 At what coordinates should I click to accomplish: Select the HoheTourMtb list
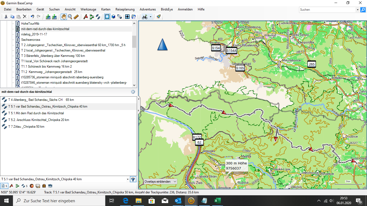[x=30, y=24]
